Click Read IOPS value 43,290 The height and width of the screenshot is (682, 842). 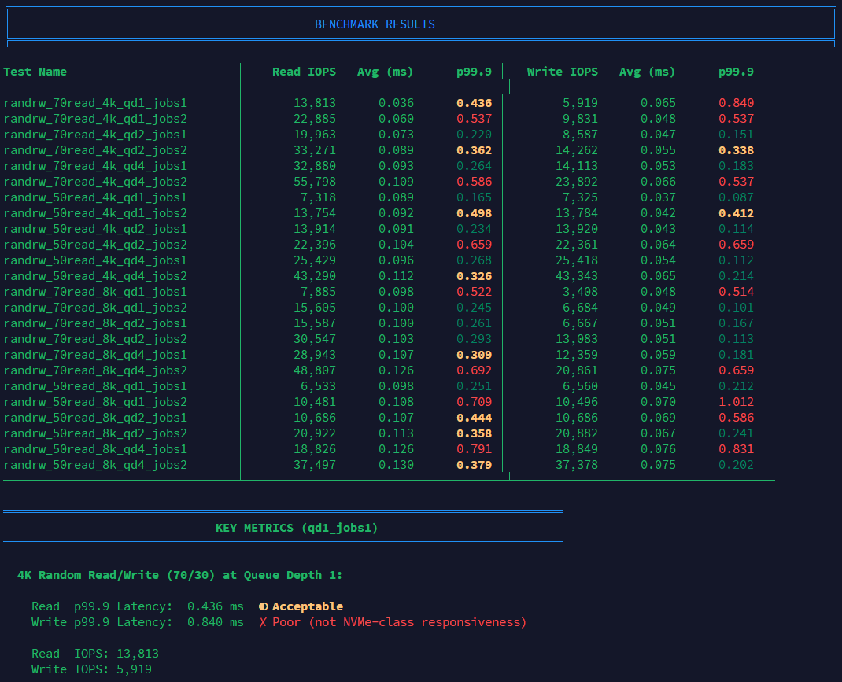tap(315, 276)
